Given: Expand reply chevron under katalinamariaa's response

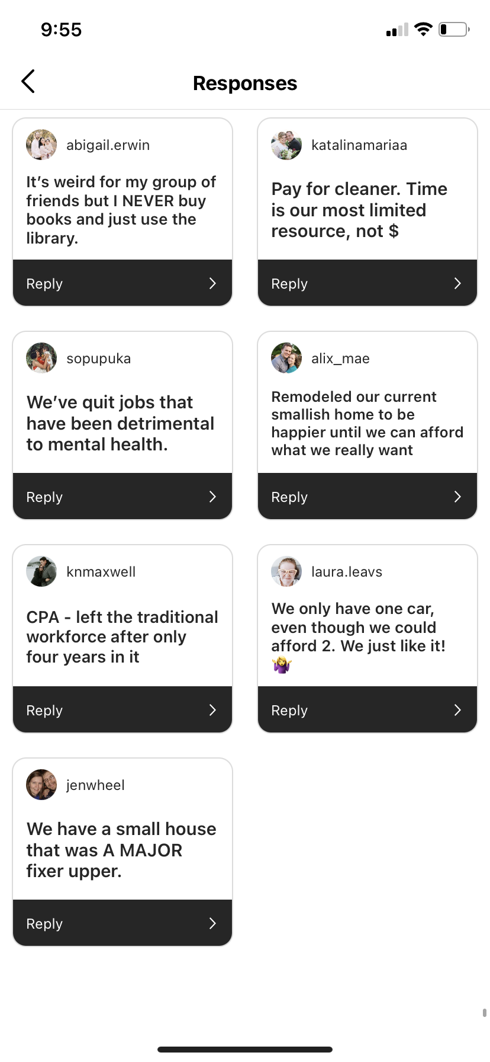Looking at the screenshot, I should click(457, 283).
